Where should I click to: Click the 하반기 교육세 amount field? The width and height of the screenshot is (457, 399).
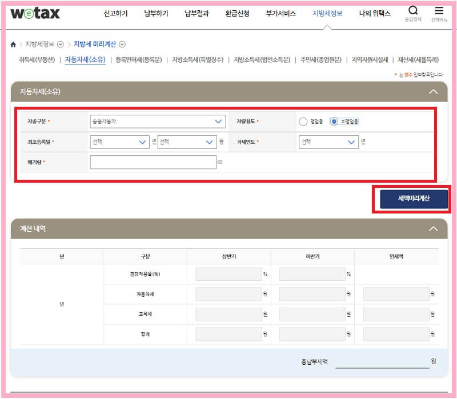[312, 315]
